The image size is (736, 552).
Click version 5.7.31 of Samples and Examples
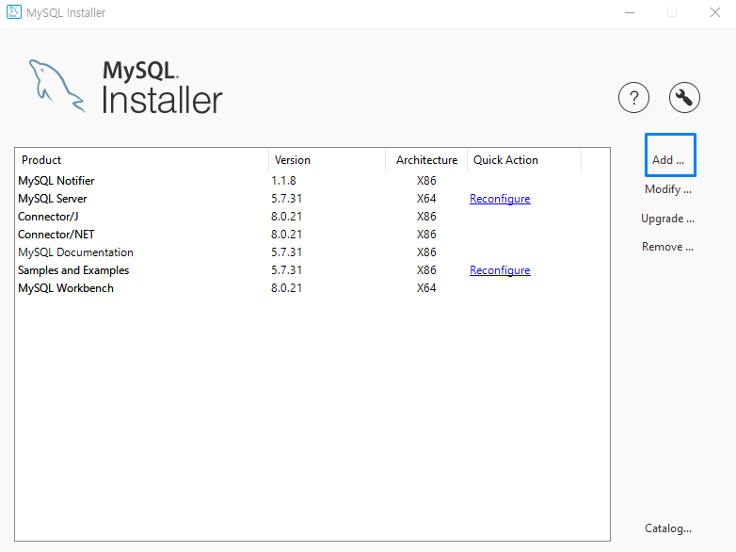tap(286, 270)
